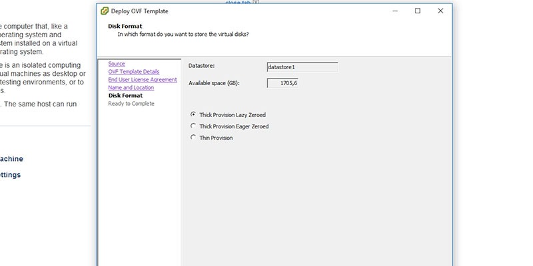Click the Deploy OVF Template title icon

point(105,11)
